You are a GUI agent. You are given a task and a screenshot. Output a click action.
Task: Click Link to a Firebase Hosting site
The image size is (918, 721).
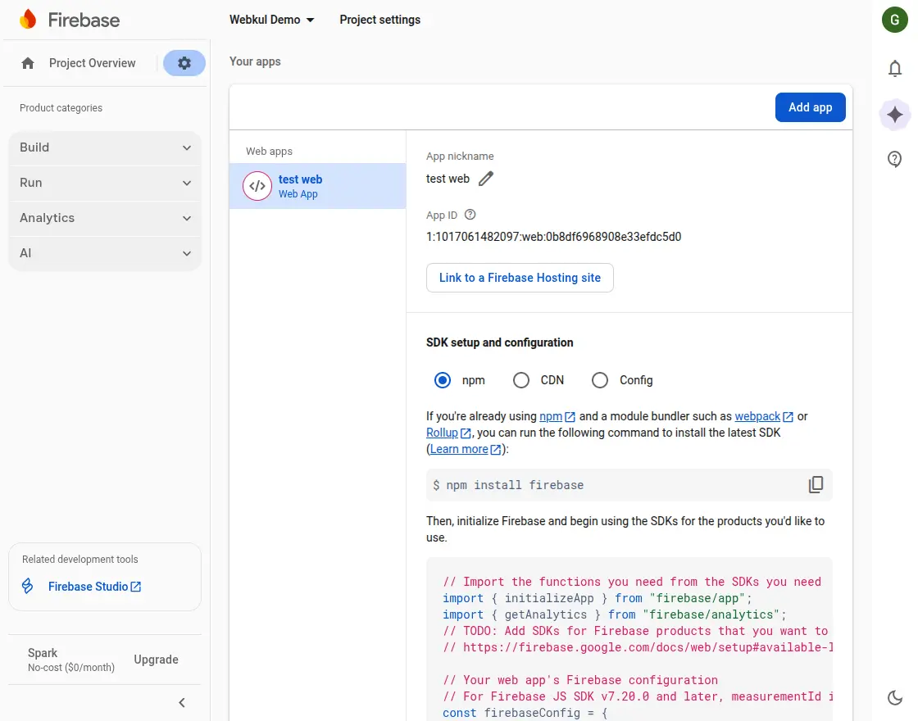[x=520, y=278]
